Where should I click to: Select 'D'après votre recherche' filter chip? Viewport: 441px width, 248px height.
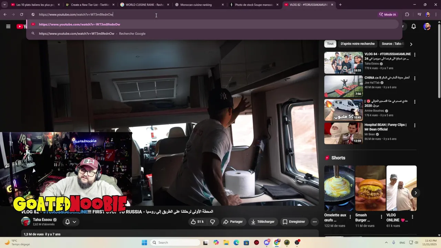click(x=358, y=44)
